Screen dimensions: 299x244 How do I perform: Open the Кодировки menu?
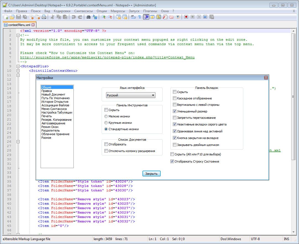[62, 11]
